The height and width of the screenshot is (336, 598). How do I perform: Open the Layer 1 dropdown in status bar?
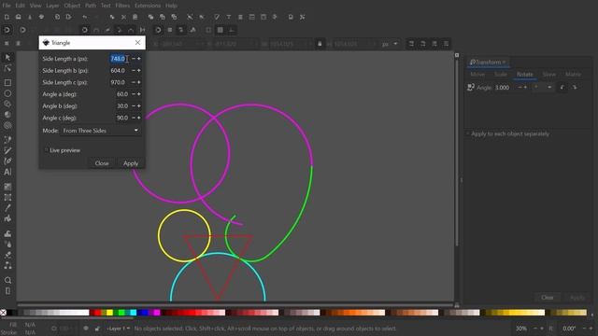point(119,329)
